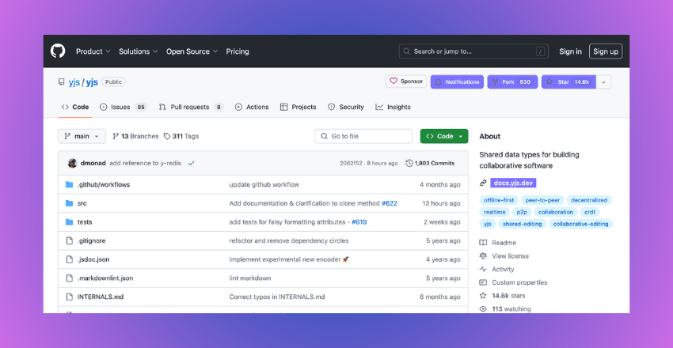This screenshot has width=673, height=348.
Task: Open the Activity link
Action: pos(497,270)
